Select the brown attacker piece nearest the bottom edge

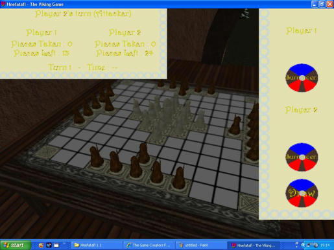(179, 178)
